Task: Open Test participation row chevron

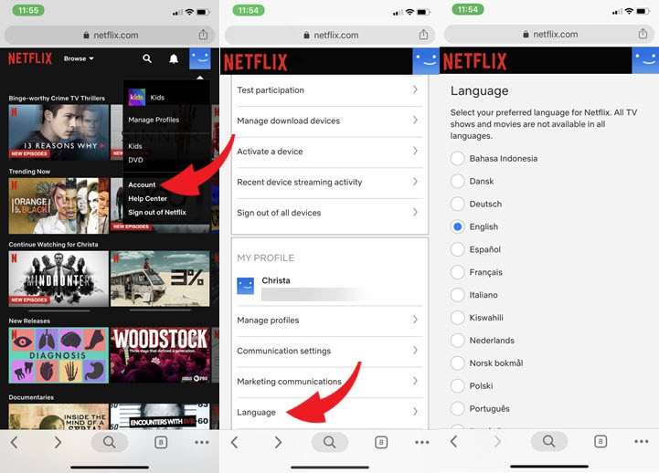Action: 415,89
